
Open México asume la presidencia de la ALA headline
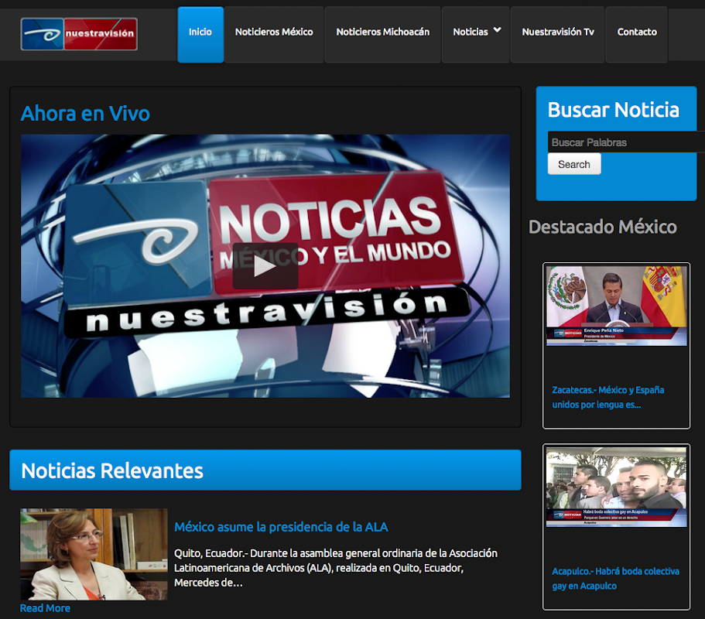[x=281, y=527]
